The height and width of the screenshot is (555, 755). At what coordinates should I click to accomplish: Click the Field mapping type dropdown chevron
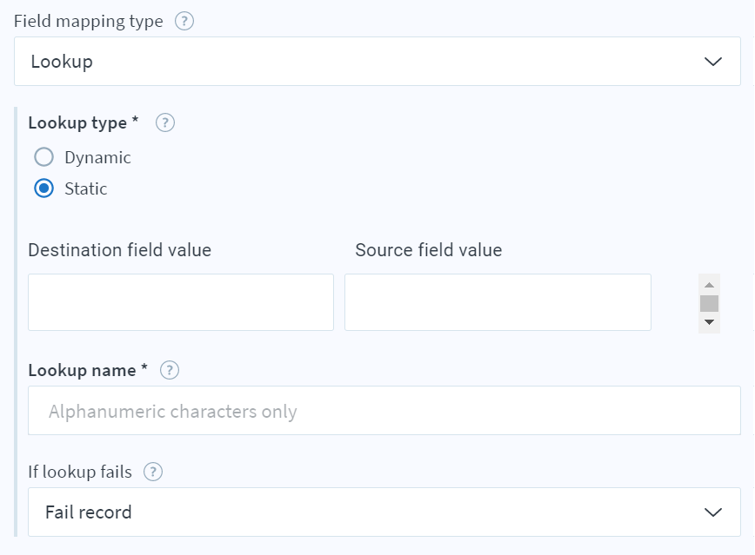pyautogui.click(x=713, y=61)
